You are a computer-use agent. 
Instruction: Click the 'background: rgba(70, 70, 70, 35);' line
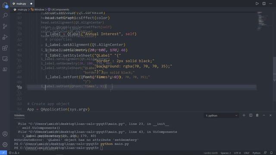click(133, 66)
